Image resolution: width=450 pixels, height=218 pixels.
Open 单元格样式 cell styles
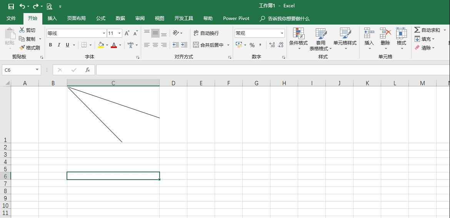tap(345, 39)
